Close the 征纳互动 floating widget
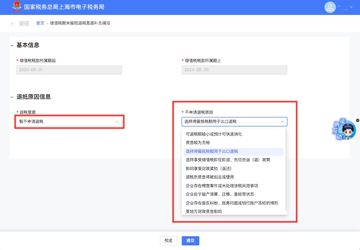The width and height of the screenshot is (360, 250). coord(357,120)
